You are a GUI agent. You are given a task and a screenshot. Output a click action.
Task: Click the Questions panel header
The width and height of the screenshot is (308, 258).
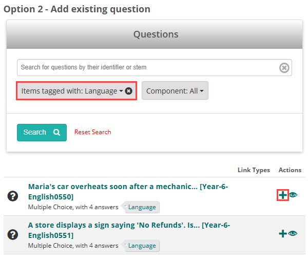[x=156, y=34]
